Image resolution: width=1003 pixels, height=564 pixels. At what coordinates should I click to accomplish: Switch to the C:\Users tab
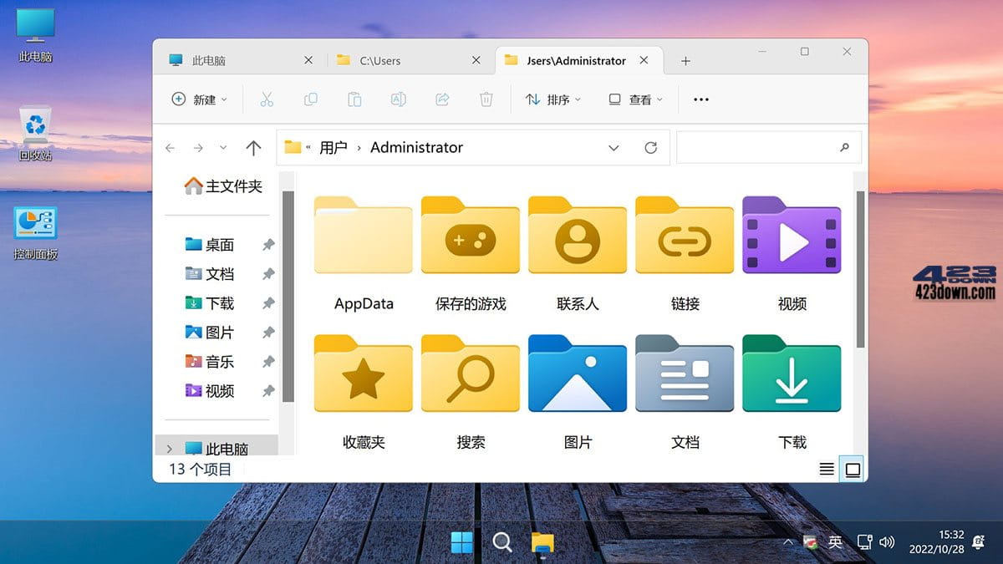[x=400, y=60]
